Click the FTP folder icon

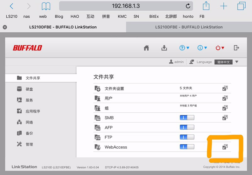point(97,138)
